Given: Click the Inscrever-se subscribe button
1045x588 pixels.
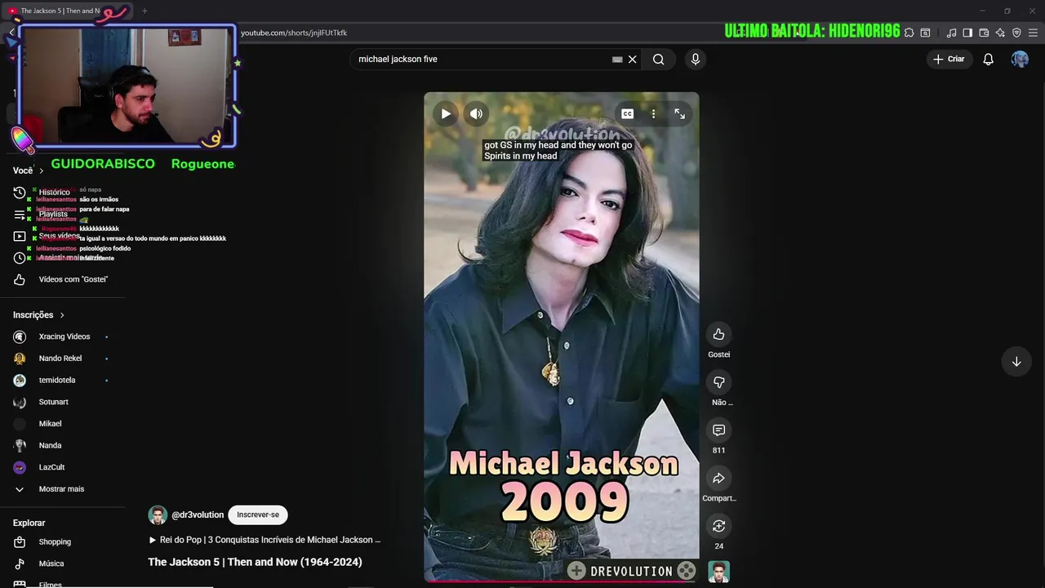Looking at the screenshot, I should tap(258, 514).
